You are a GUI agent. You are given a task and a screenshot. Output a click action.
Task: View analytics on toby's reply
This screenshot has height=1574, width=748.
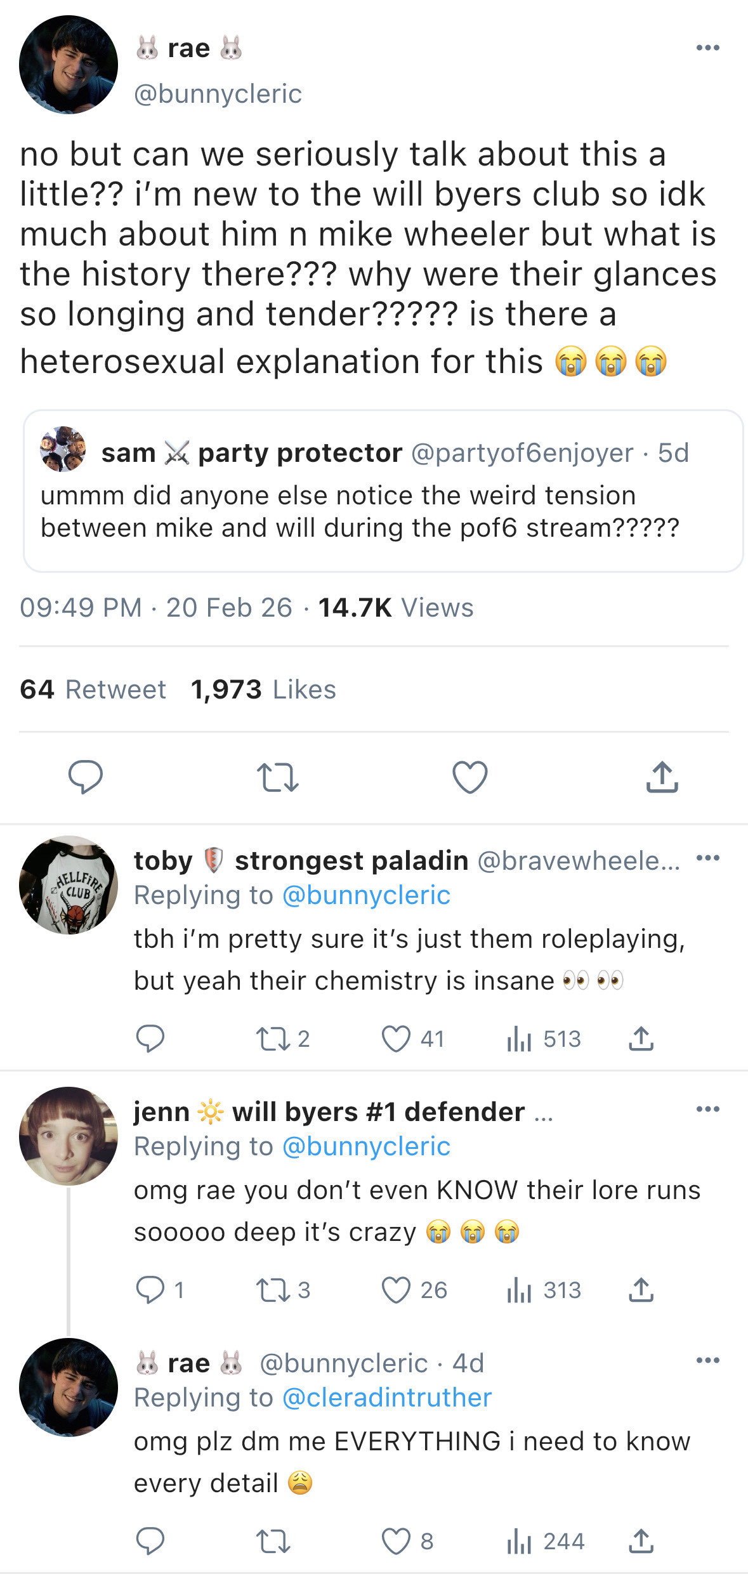pos(519,1039)
